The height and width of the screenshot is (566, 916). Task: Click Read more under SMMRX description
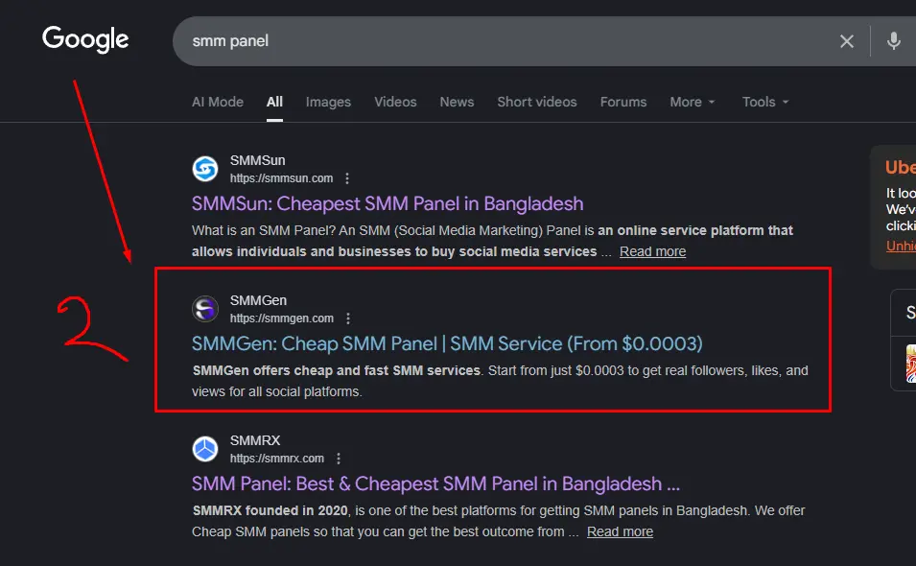620,531
